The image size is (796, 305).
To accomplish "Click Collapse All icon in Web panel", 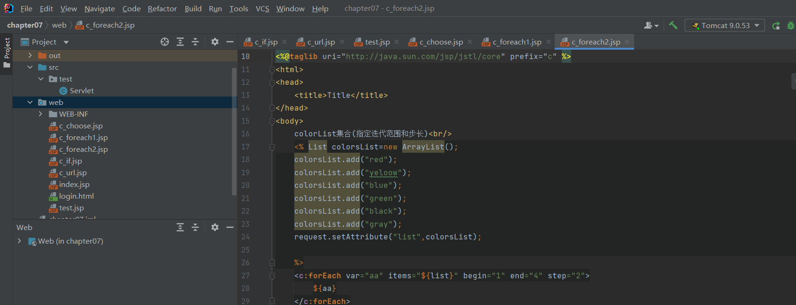I will pos(195,227).
